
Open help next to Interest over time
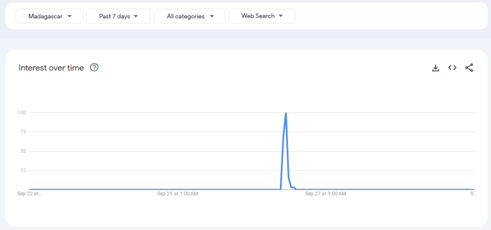[94, 68]
